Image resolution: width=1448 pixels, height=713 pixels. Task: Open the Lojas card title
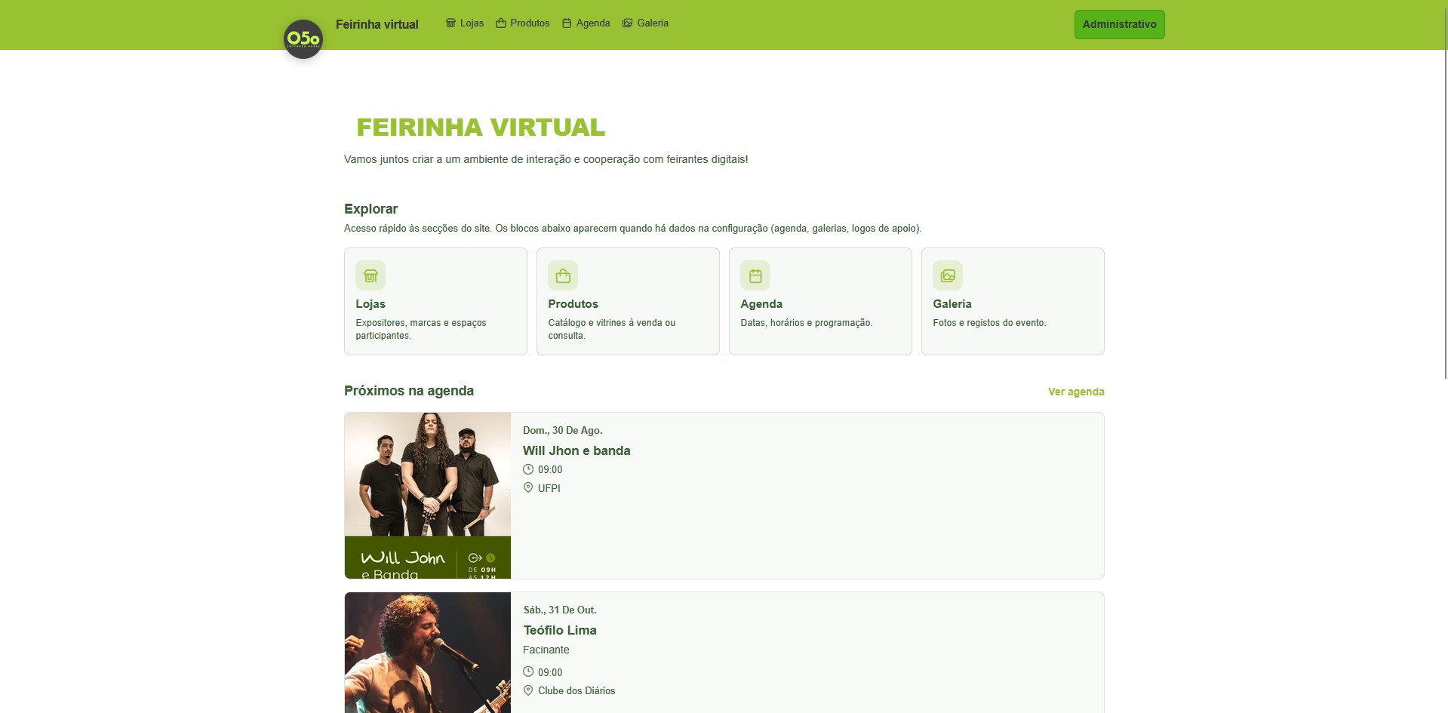click(x=370, y=304)
